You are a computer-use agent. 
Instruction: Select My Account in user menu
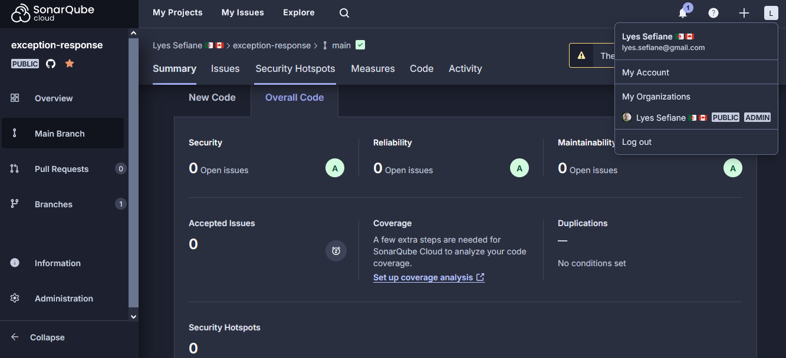pos(696,72)
